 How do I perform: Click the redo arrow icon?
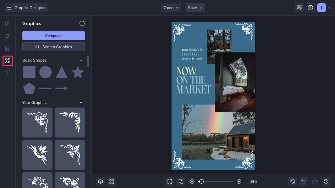coord(315,181)
